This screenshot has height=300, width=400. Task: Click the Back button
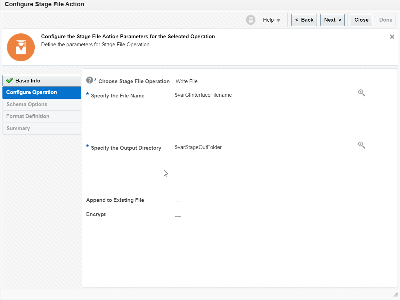(x=304, y=20)
